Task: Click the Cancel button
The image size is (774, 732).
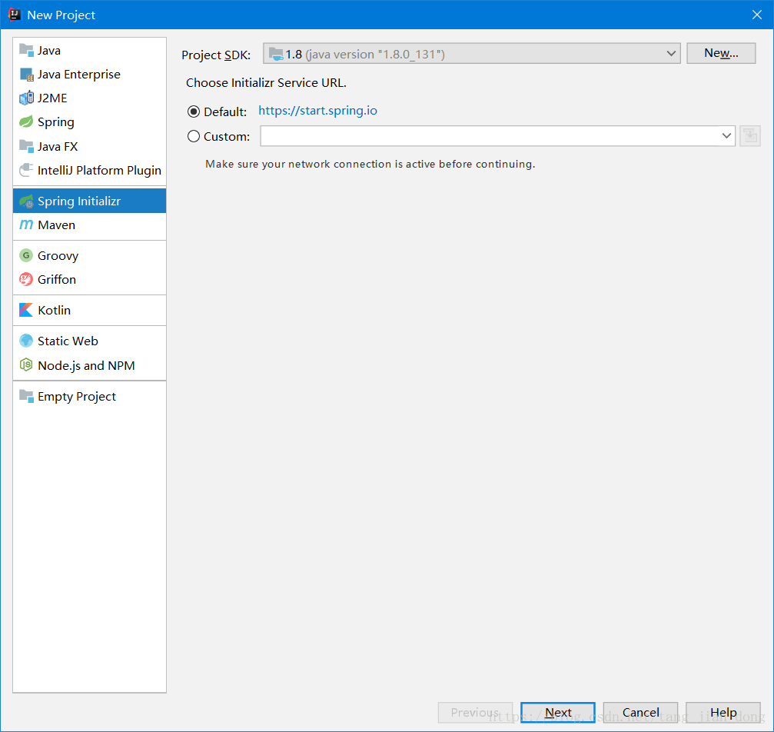Action: point(640,712)
